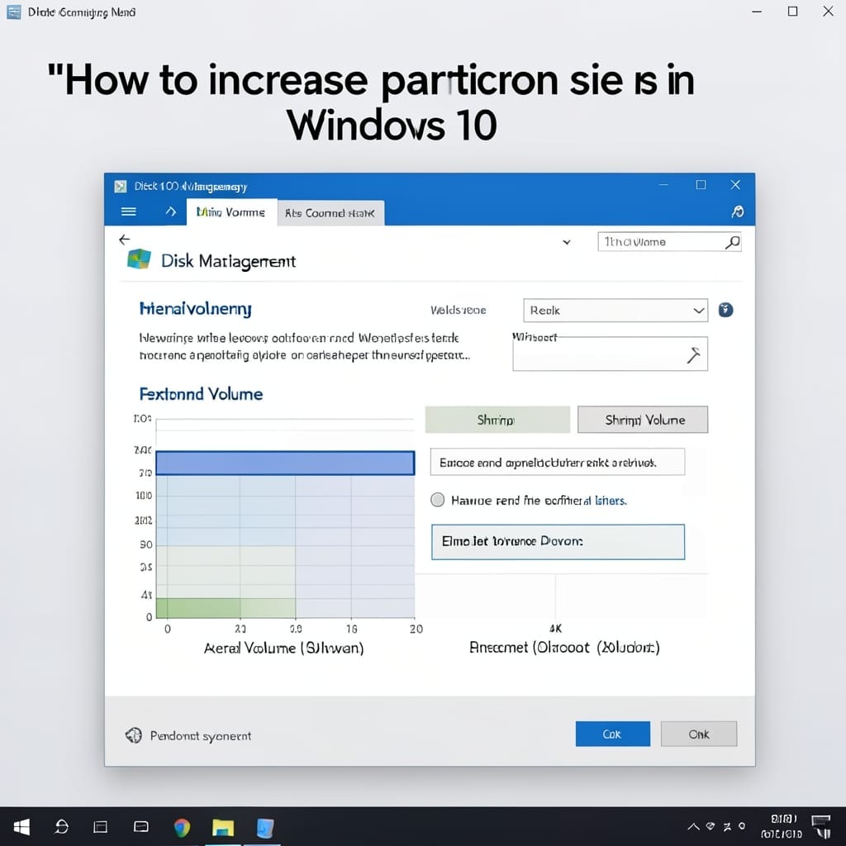The width and height of the screenshot is (846, 846).
Task: Open the taskbar clock and date
Action: [782, 826]
